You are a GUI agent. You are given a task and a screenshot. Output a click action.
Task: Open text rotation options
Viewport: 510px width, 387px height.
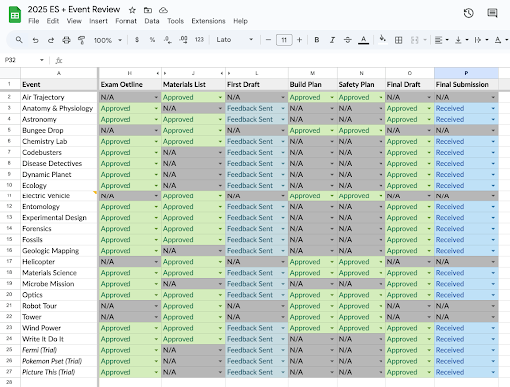[x=501, y=40]
